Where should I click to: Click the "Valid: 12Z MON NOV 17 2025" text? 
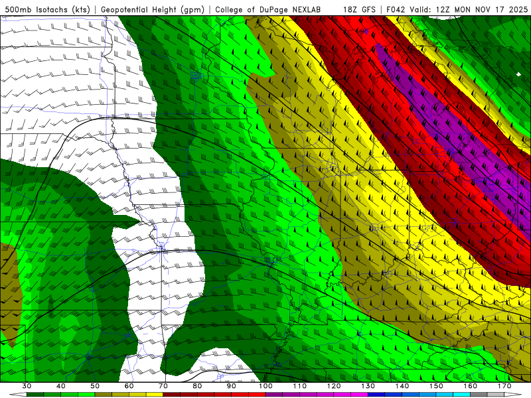click(469, 9)
